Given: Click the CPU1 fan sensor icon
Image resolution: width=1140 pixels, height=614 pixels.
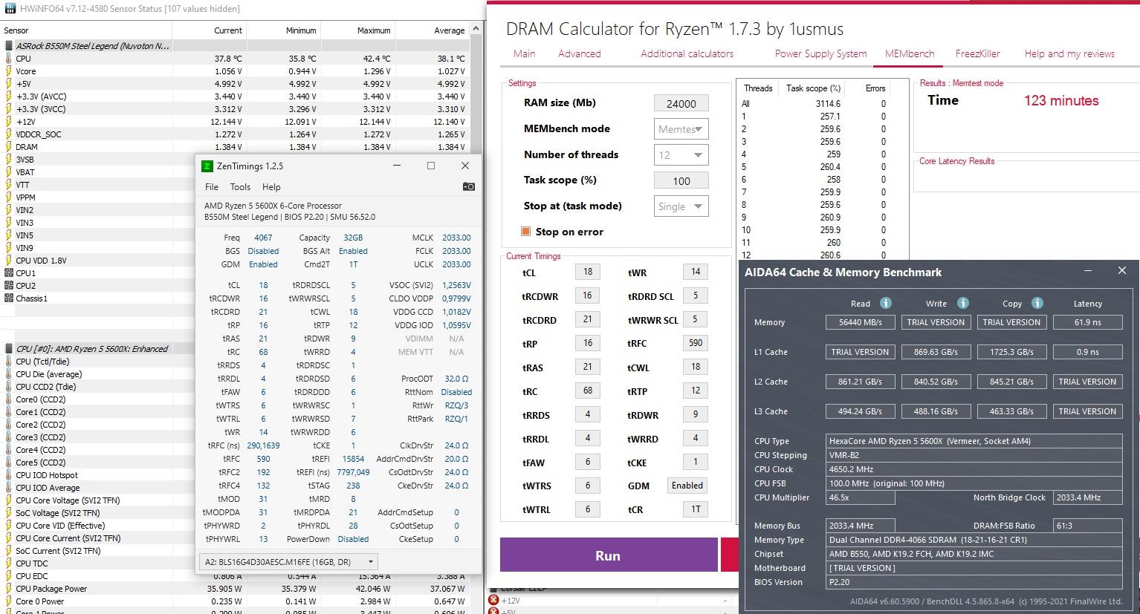Looking at the screenshot, I should [x=8, y=273].
